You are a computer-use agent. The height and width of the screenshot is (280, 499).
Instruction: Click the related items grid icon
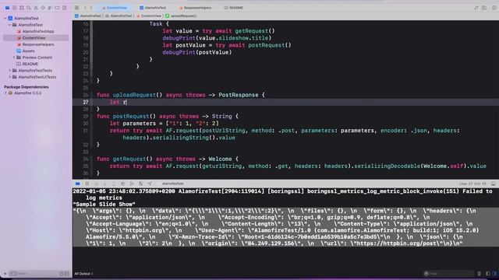(x=76, y=8)
